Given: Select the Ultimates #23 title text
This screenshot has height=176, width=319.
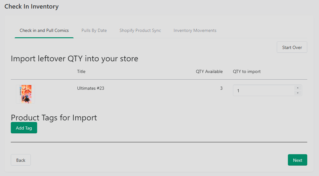Looking at the screenshot, I should coord(90,88).
